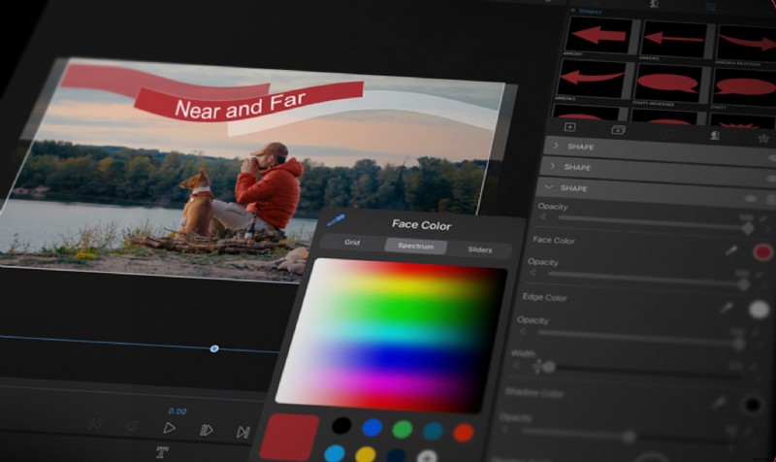The width and height of the screenshot is (776, 462).
Task: Choose the orange-red preset color swatch
Action: point(464,433)
